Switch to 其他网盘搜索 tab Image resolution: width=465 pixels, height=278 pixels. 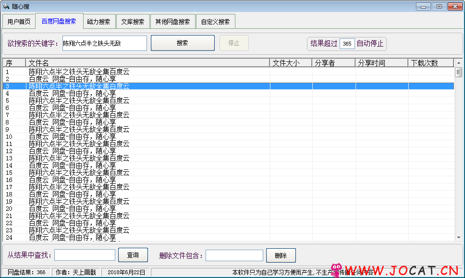172,22
